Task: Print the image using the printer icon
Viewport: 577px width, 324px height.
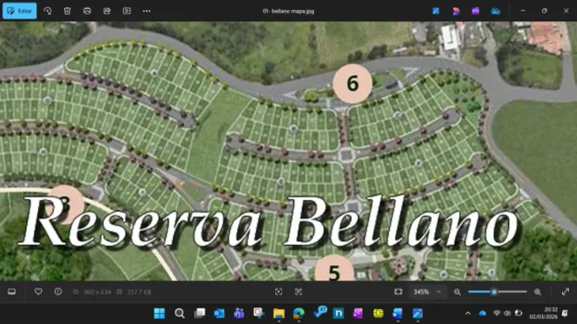Action: pyautogui.click(x=87, y=11)
